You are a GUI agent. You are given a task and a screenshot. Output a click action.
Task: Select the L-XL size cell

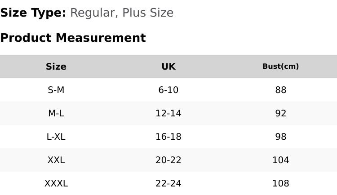pos(56,137)
